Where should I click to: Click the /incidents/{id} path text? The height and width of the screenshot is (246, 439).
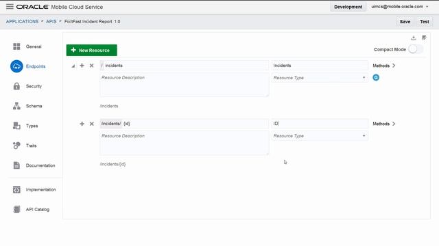tap(112, 164)
